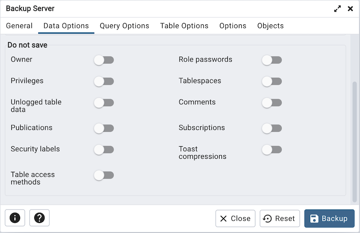Click the Backup button
Screen dimensions: 360x233
coord(329,219)
